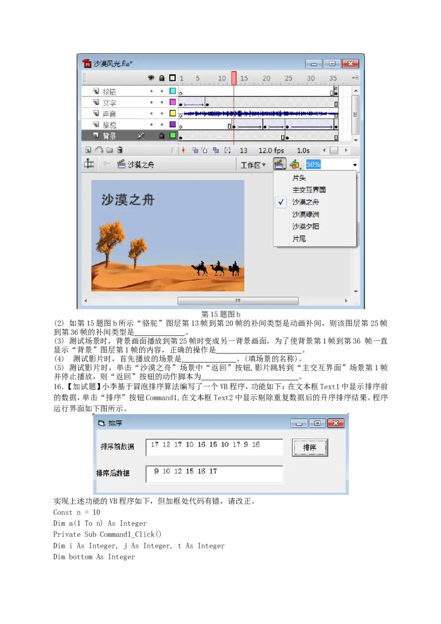This screenshot has height=624, width=441.
Task: Turn on Edit Multiple Frames mode
Action: pyautogui.click(x=215, y=150)
